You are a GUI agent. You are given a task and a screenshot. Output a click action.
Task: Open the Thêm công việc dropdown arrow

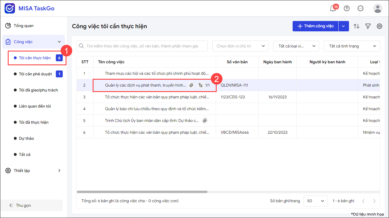[344, 26]
